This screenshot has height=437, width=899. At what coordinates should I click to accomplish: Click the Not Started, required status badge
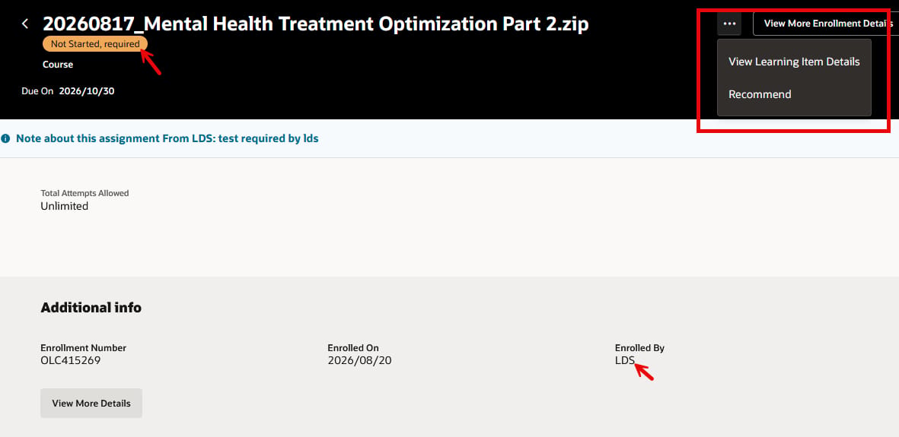tap(95, 43)
